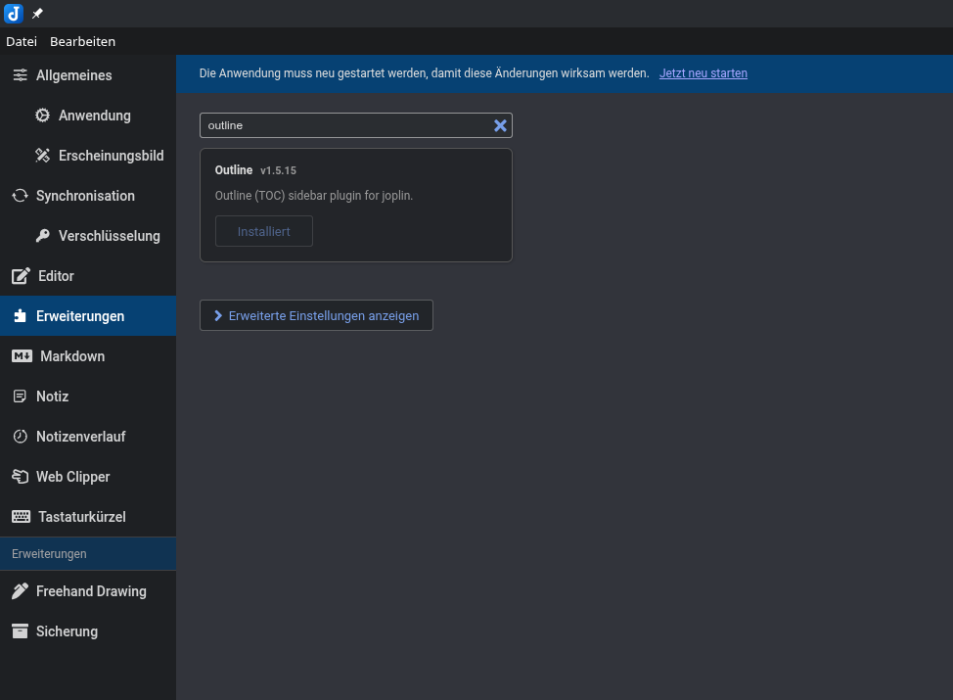
Task: Click the Erscheinungsbild brush icon
Action: click(x=42, y=155)
